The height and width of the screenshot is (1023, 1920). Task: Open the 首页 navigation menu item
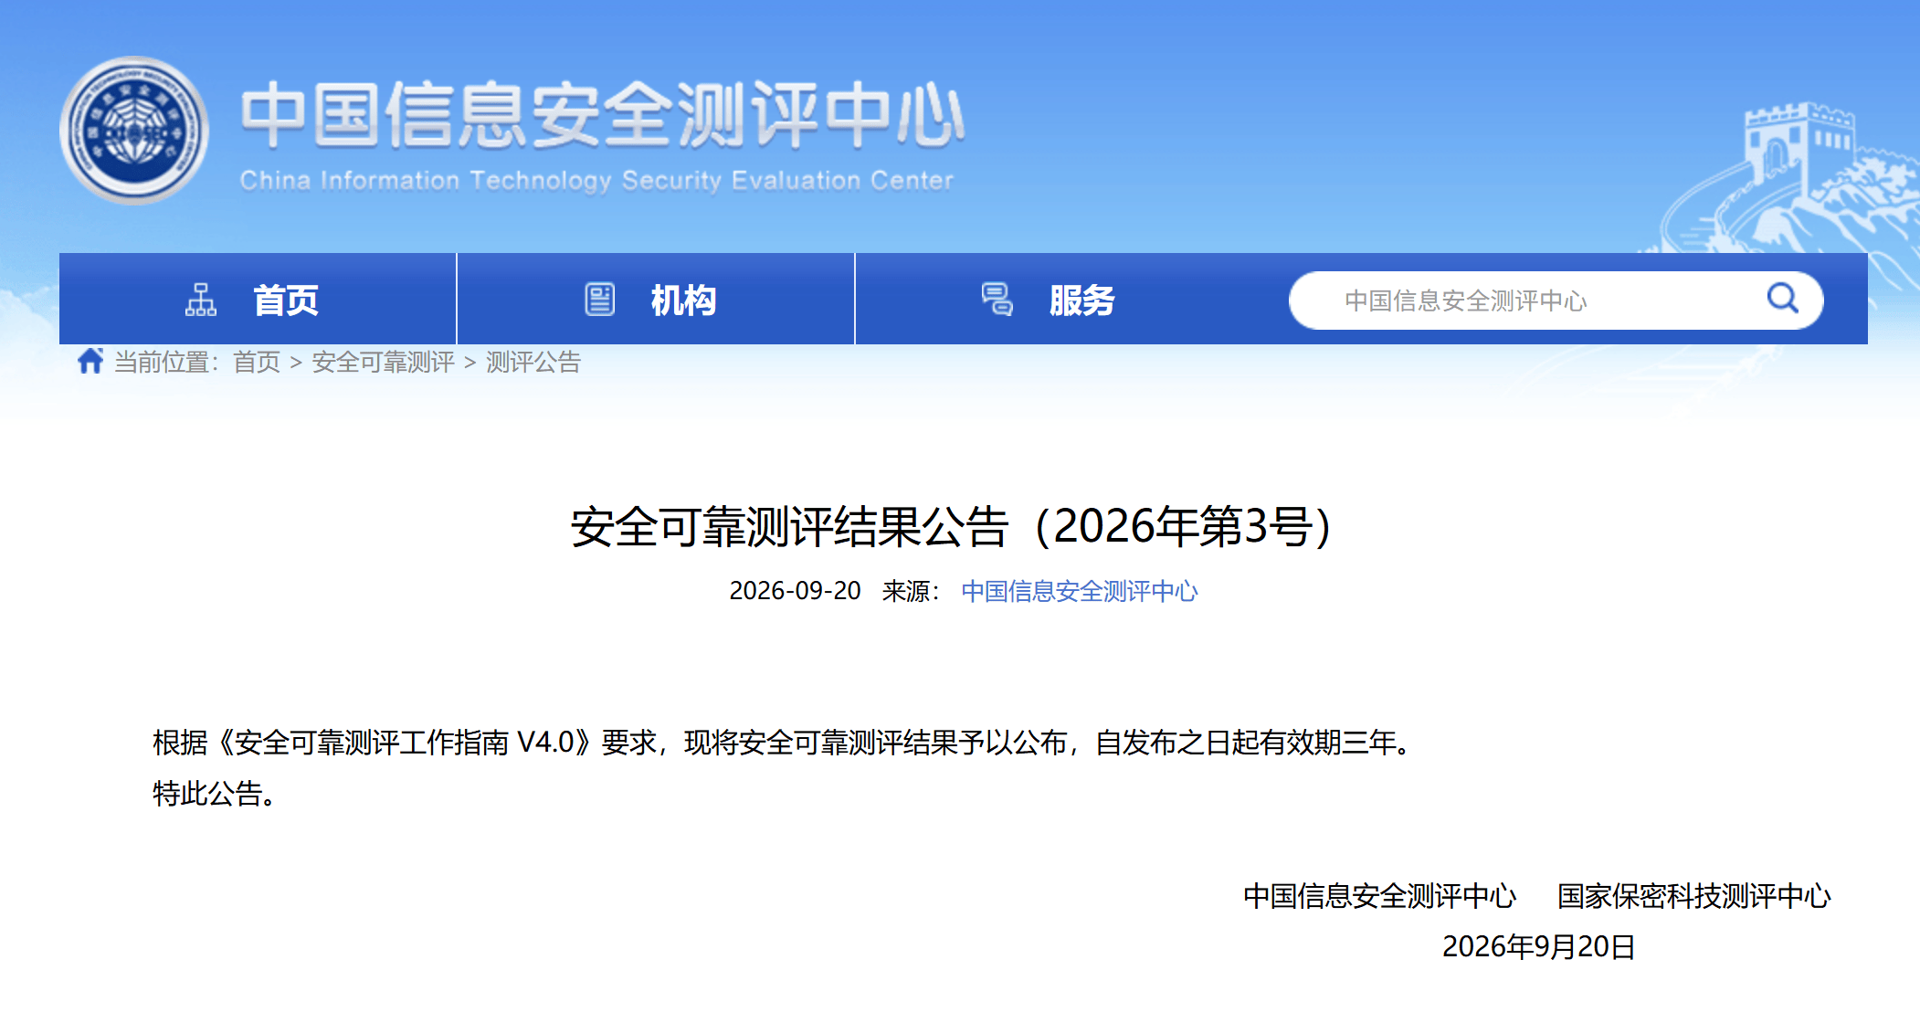click(258, 299)
